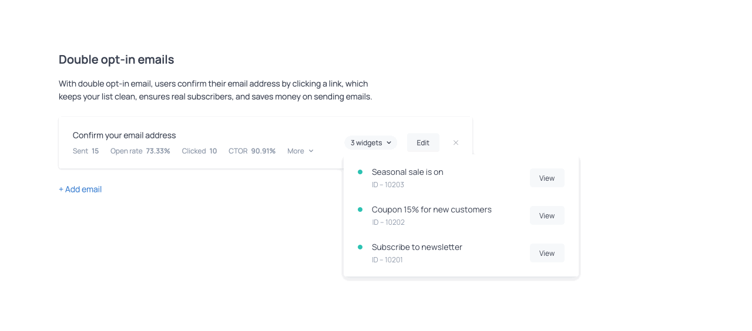The width and height of the screenshot is (752, 331).
Task: Click the CTOR 90.91% statistic
Action: coord(251,151)
